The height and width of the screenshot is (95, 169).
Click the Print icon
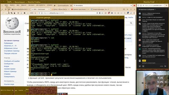click(x=25, y=13)
